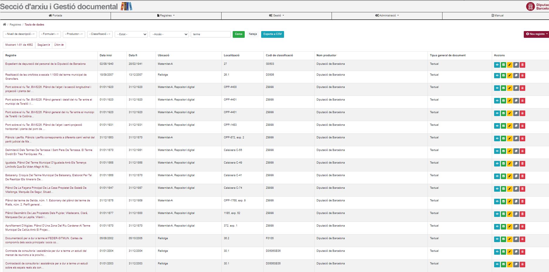Open the Manual menu item
The height and width of the screenshot is (272, 549).
497,16
